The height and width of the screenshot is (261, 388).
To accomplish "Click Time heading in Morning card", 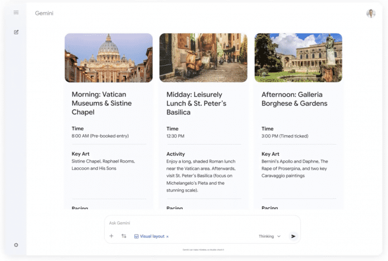I will click(77, 129).
